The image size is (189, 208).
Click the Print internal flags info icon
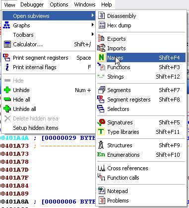(7, 67)
